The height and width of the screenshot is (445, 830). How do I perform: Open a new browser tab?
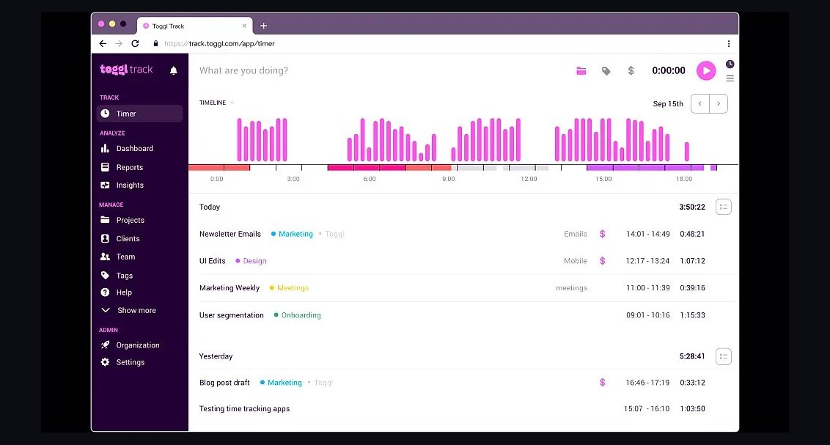tap(264, 26)
